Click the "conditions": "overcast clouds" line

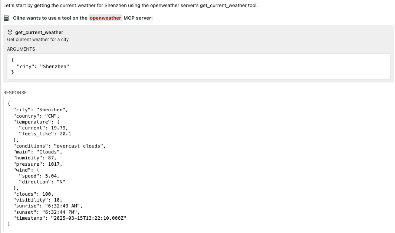point(59,146)
